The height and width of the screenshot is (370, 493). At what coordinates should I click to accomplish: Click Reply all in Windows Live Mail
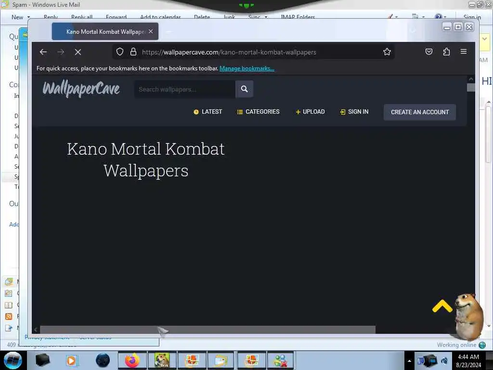click(82, 17)
